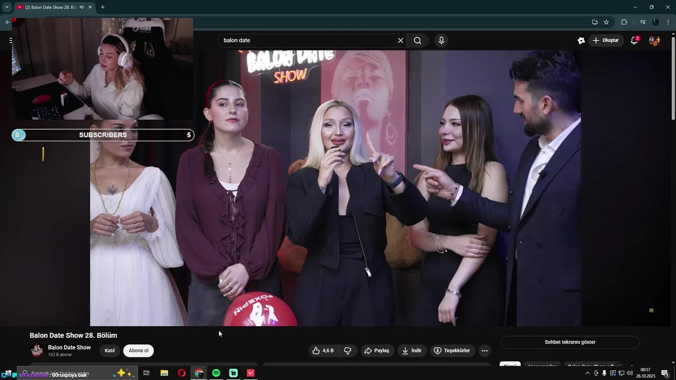The height and width of the screenshot is (380, 676).
Task: Click the Oluştur create button
Action: pyautogui.click(x=606, y=41)
